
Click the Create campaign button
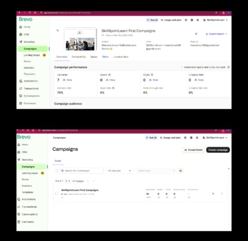(x=218, y=150)
